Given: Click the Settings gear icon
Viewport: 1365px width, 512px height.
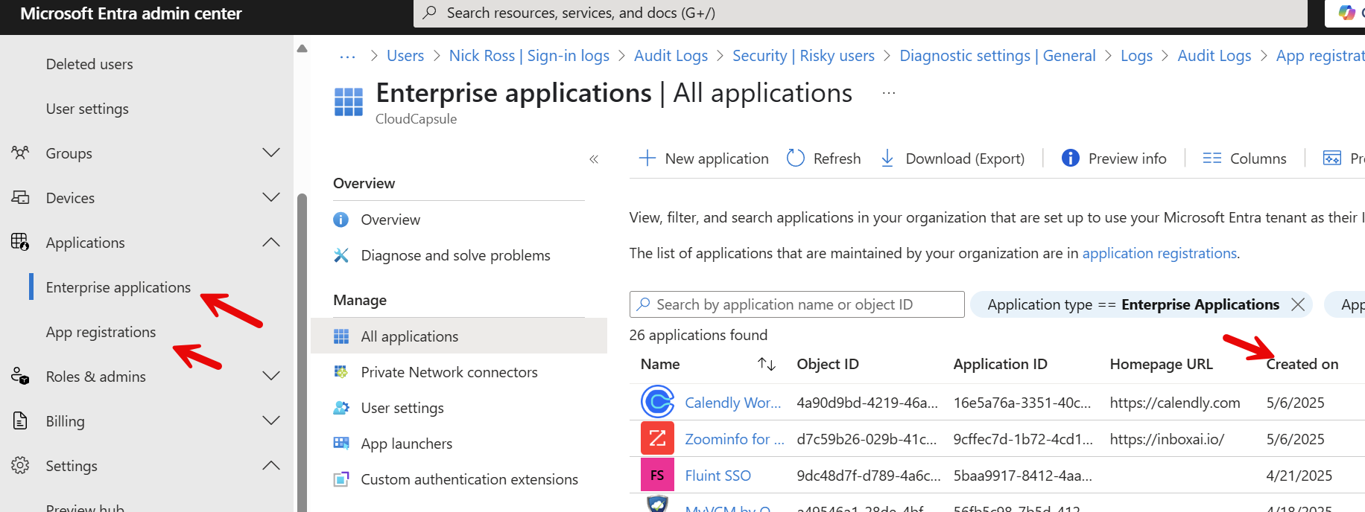Looking at the screenshot, I should point(20,465).
